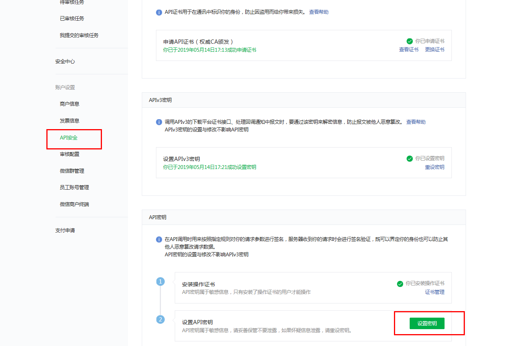Click the APIv3密钥的设置与修改不影响API密钥 note
Screen dimensions: 530x346
click(x=207, y=130)
